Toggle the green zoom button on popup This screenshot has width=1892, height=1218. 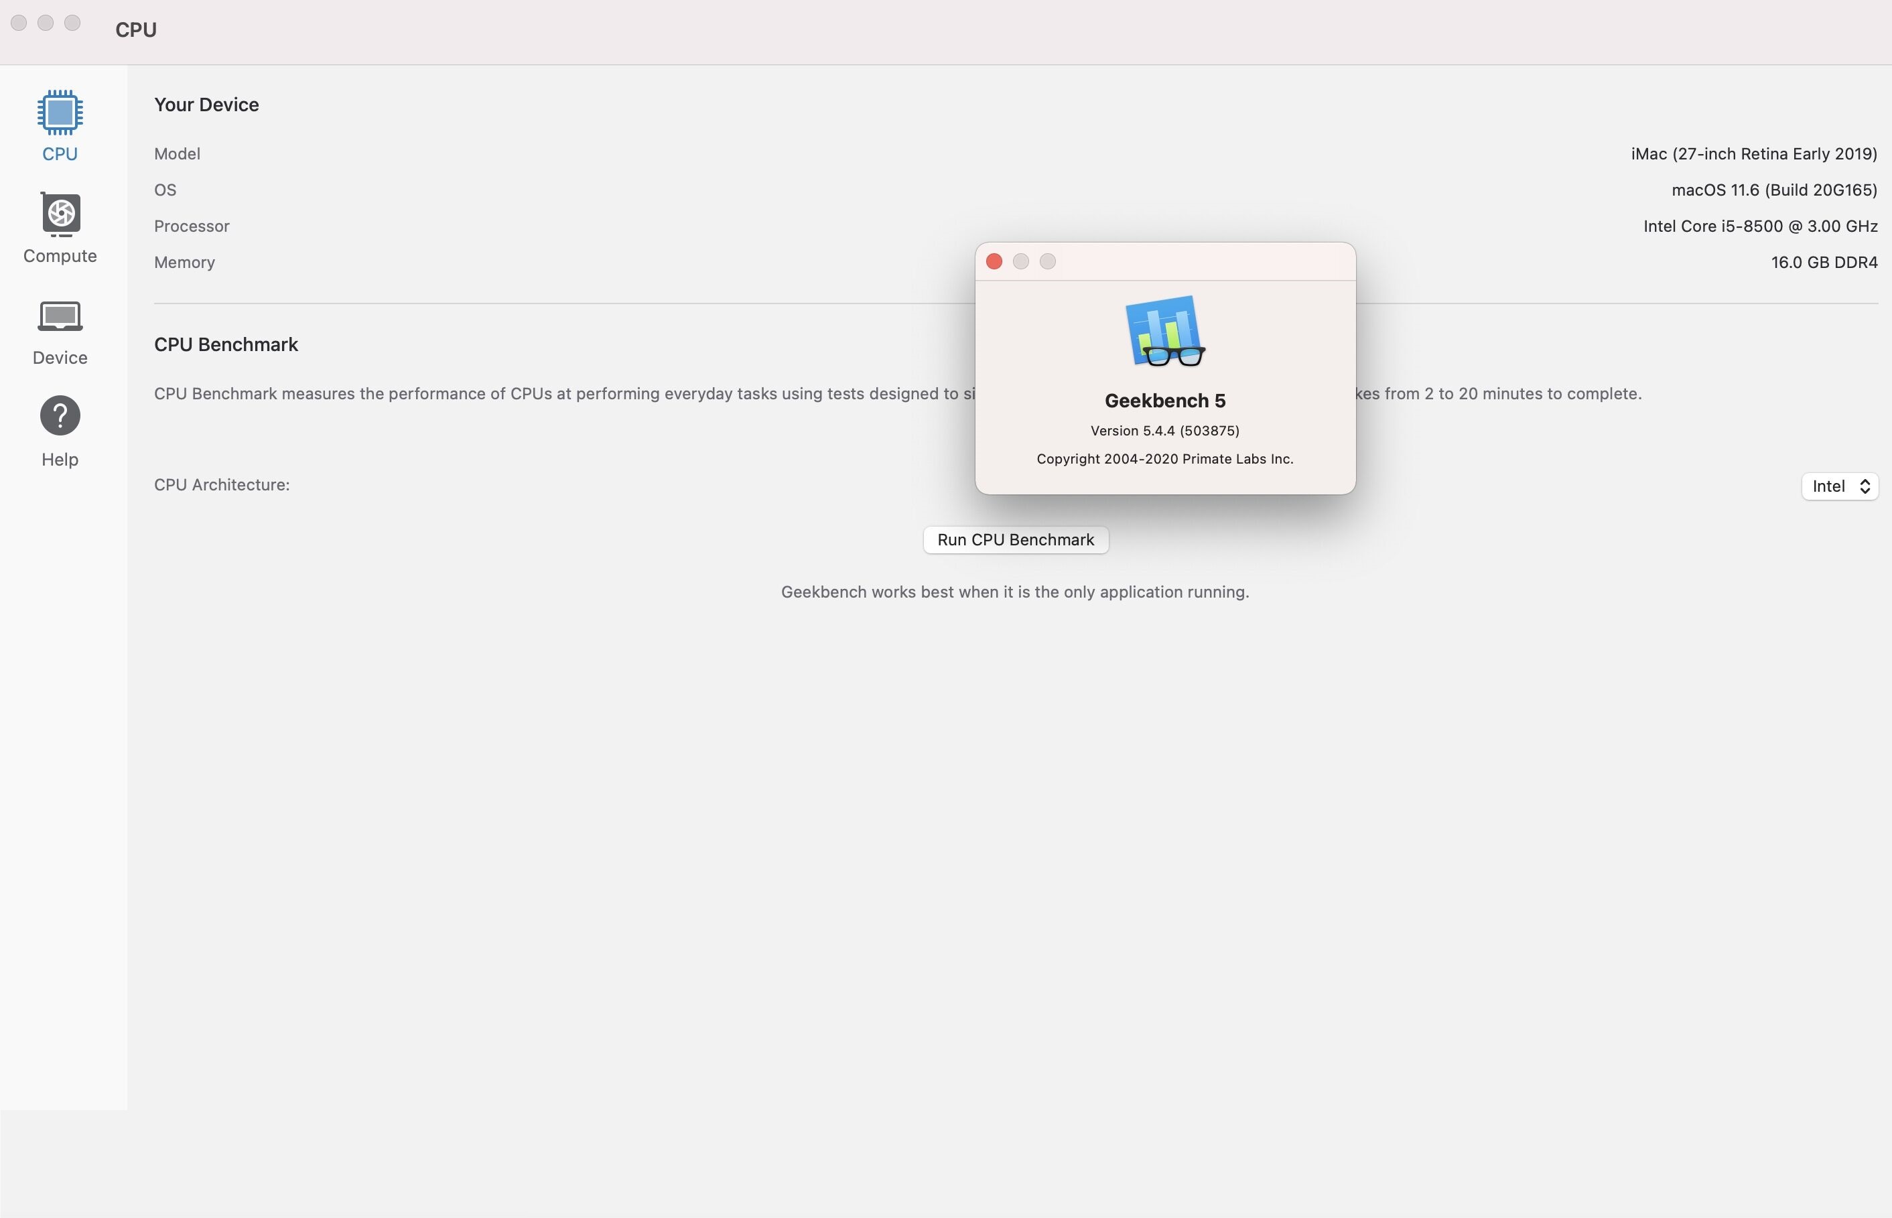[x=1046, y=261]
